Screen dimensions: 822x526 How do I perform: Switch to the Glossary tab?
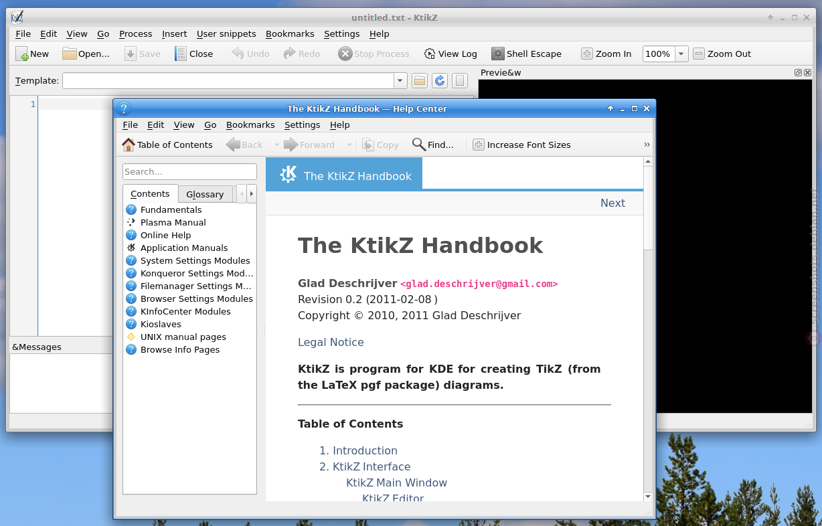click(205, 194)
